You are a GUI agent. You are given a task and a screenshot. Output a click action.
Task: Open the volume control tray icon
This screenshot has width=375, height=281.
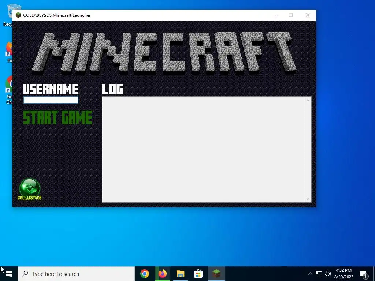tap(328, 274)
